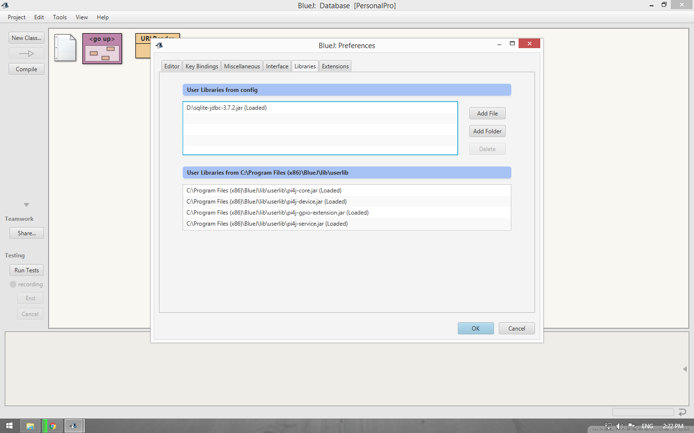Click the ENG language indicator

pos(647,426)
